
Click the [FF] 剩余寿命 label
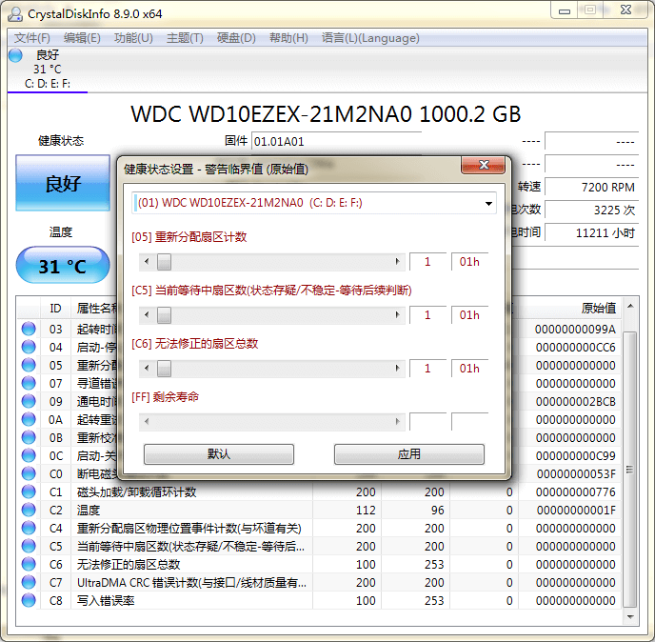(x=165, y=396)
